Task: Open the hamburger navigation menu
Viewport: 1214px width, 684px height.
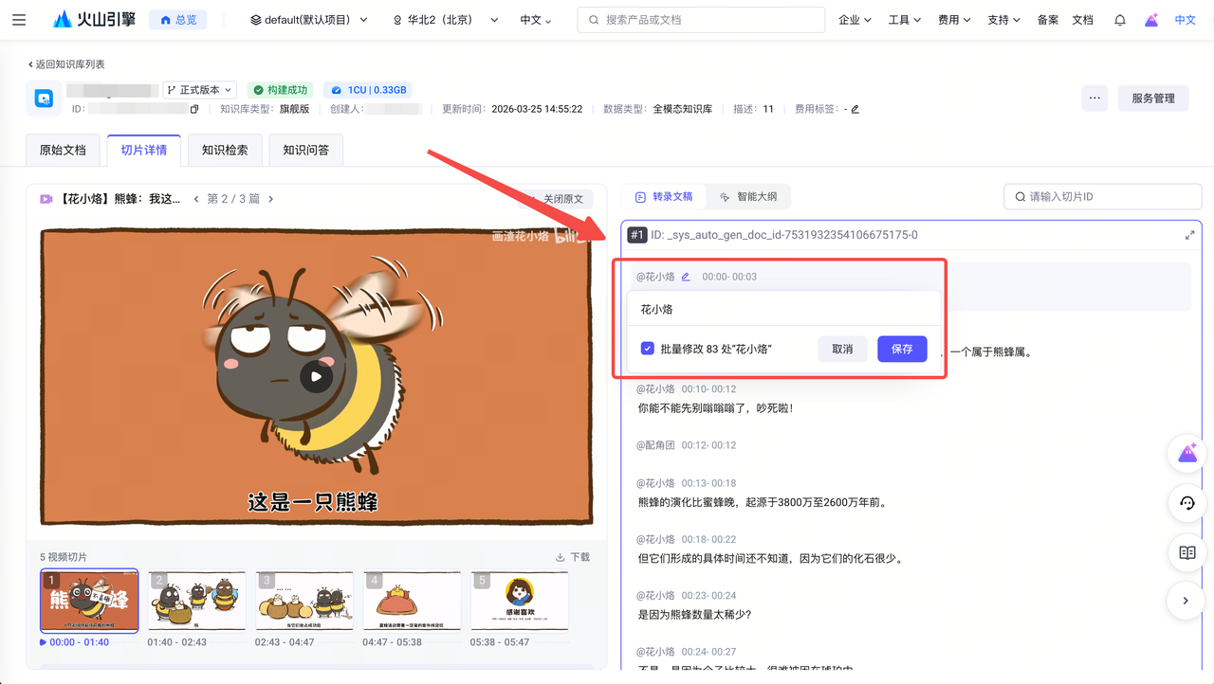Action: pyautogui.click(x=19, y=19)
